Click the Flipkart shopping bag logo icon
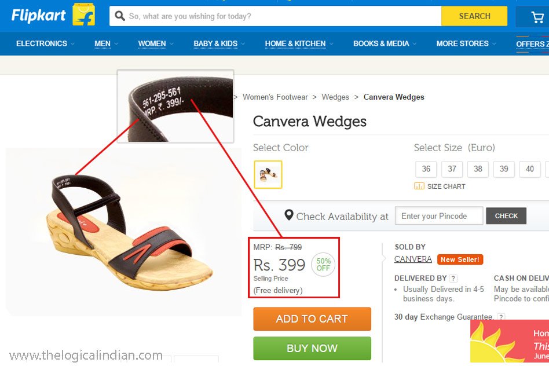Image resolution: width=549 pixels, height=366 pixels. click(83, 15)
